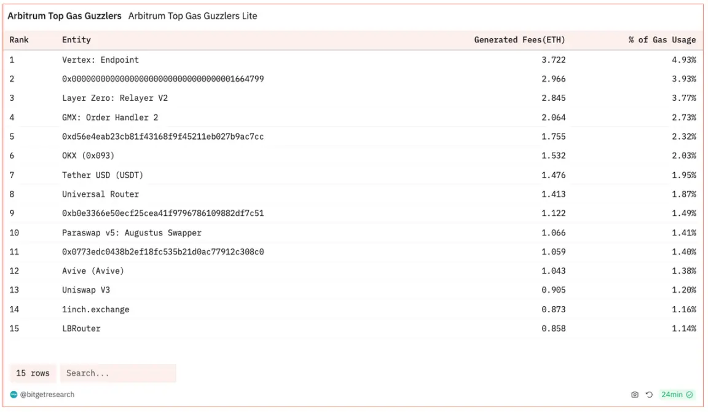The image size is (708, 412).
Task: Click the 1.059 generated fees value
Action: tap(554, 252)
